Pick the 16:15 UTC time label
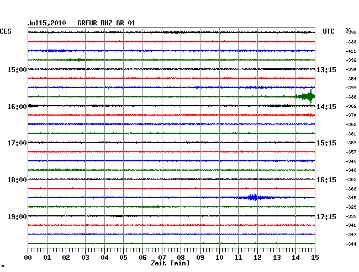 pos(326,180)
